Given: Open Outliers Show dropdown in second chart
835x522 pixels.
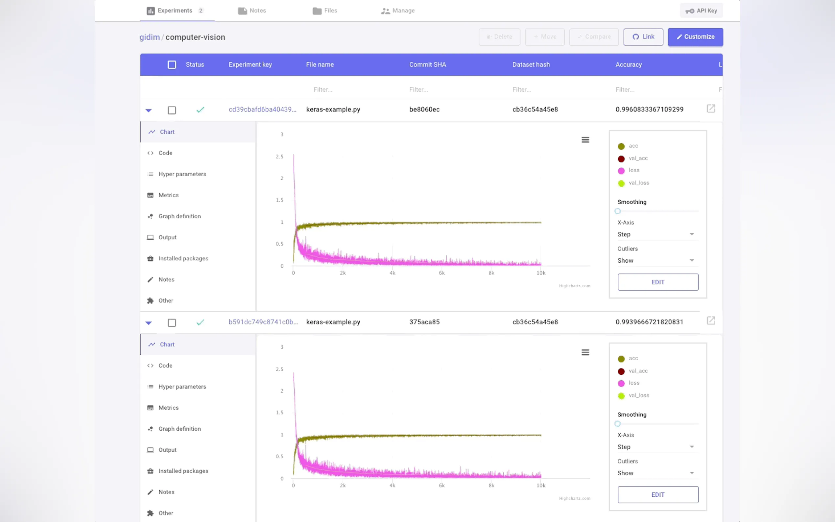Looking at the screenshot, I should pyautogui.click(x=656, y=473).
